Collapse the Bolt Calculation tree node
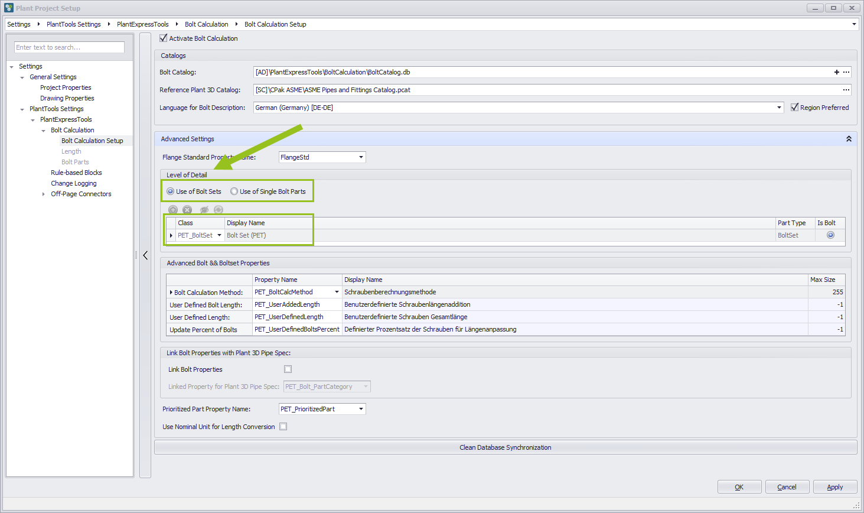The image size is (864, 513). (x=44, y=131)
